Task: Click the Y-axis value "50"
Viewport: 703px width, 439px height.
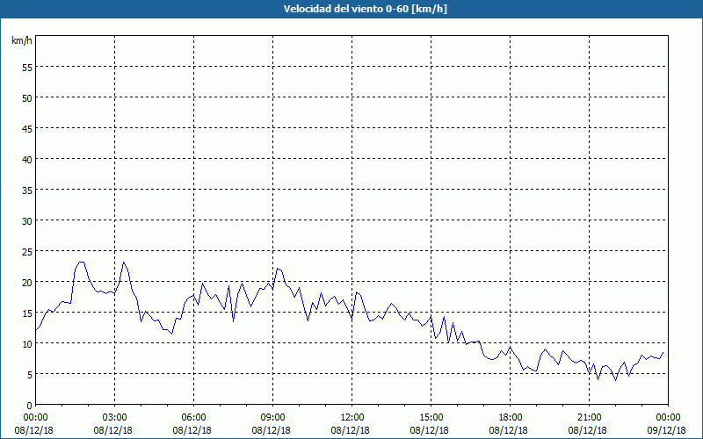Action: (x=27, y=97)
